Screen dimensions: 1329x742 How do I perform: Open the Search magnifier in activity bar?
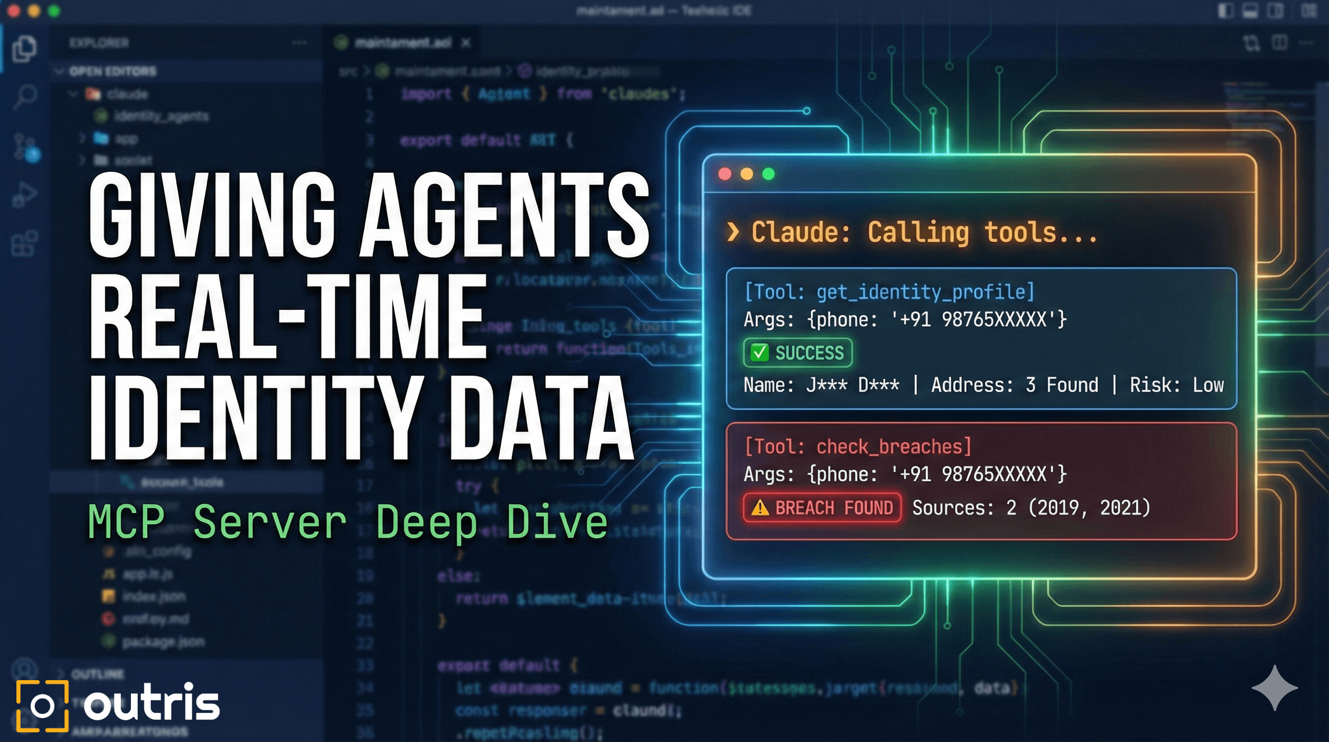click(24, 97)
